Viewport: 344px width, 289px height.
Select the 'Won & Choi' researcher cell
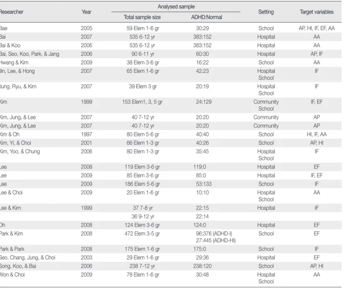(x=12, y=275)
